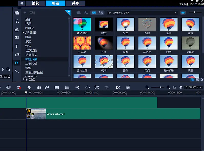Toggle the library list view button

(183, 13)
